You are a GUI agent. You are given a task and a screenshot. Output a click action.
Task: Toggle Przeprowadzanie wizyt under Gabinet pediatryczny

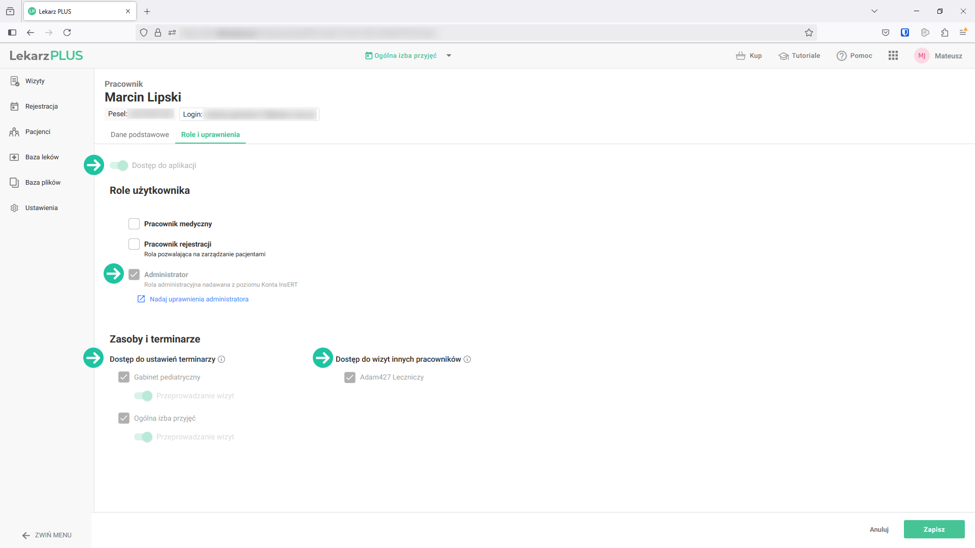[x=144, y=396]
